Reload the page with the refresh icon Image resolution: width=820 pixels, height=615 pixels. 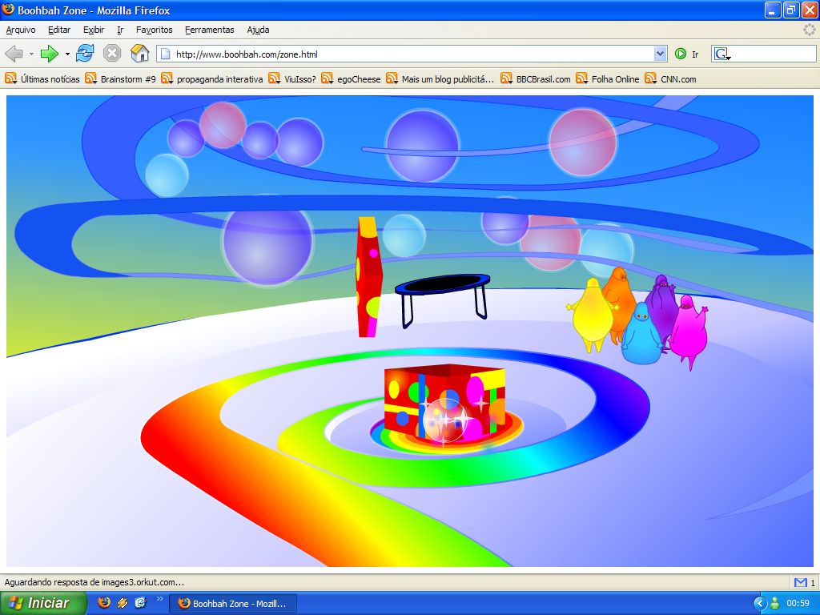pyautogui.click(x=85, y=54)
